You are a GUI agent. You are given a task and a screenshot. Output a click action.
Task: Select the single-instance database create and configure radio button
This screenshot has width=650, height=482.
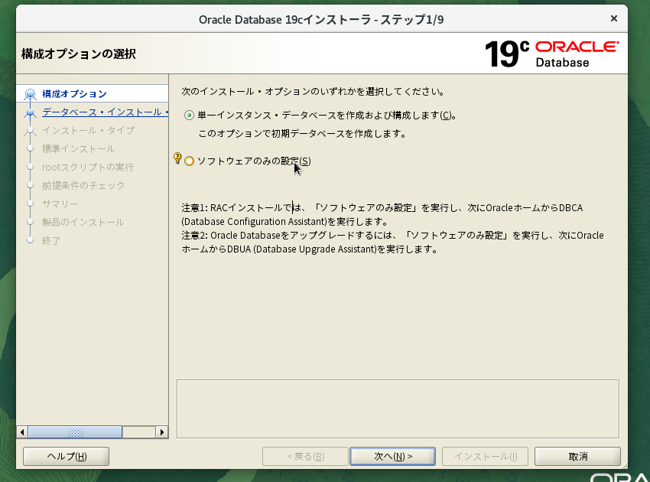189,116
